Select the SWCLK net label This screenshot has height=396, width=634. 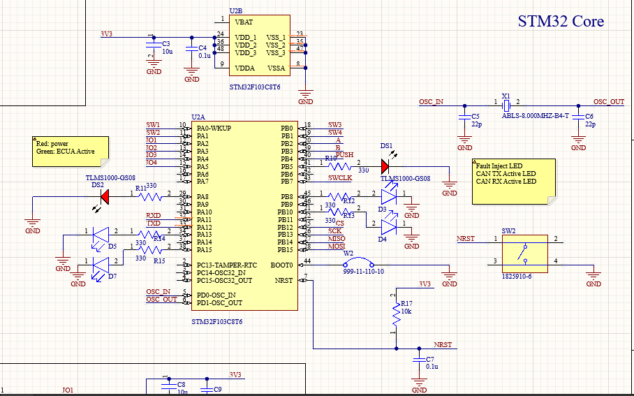coord(340,178)
